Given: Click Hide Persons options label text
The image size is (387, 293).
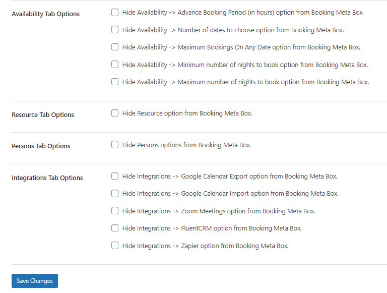Looking at the screenshot, I should click(186, 145).
